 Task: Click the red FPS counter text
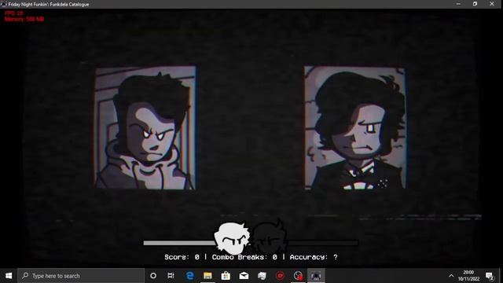click(14, 13)
